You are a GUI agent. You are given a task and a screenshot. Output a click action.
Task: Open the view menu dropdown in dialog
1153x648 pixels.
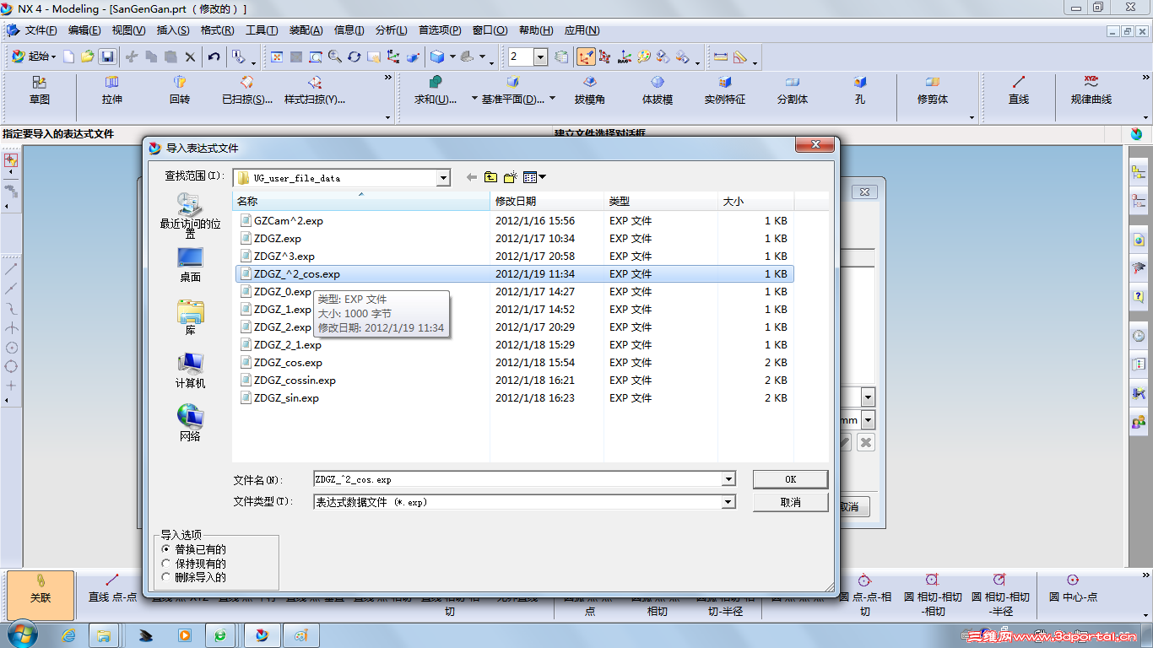click(x=535, y=177)
